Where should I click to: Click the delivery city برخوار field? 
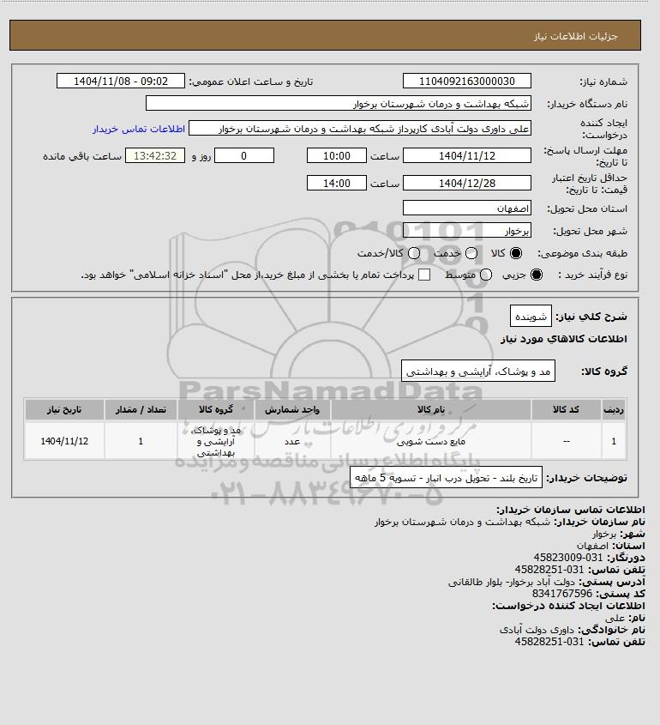(467, 230)
